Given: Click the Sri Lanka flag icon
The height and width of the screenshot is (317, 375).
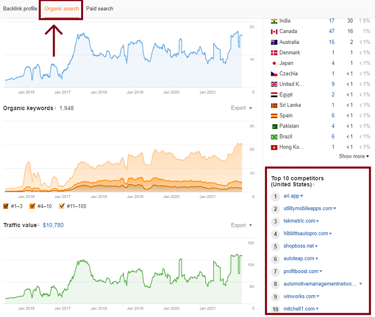Looking at the screenshot, I should (274, 105).
